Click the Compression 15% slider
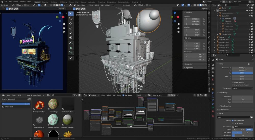Image resolution: width=255 pixels, height=140 pixels. 242,135
